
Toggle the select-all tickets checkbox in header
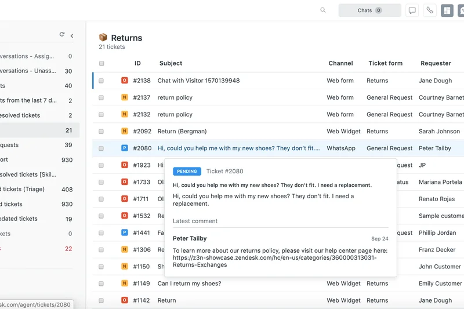click(x=101, y=64)
